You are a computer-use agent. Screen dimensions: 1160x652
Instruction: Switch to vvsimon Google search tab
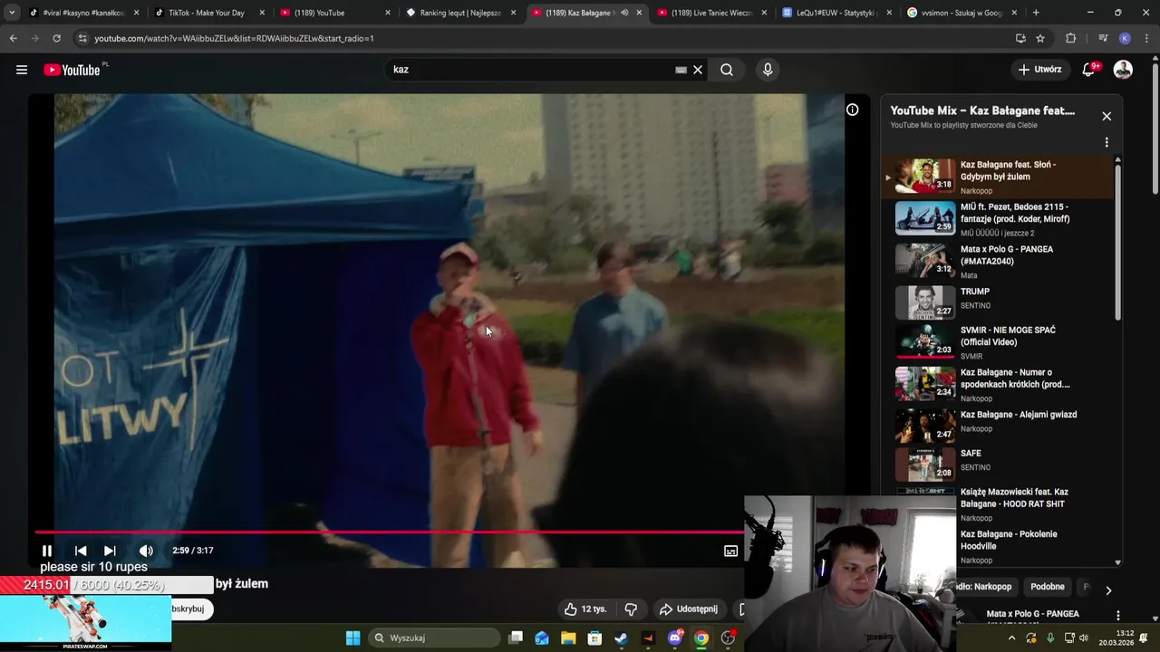click(960, 13)
